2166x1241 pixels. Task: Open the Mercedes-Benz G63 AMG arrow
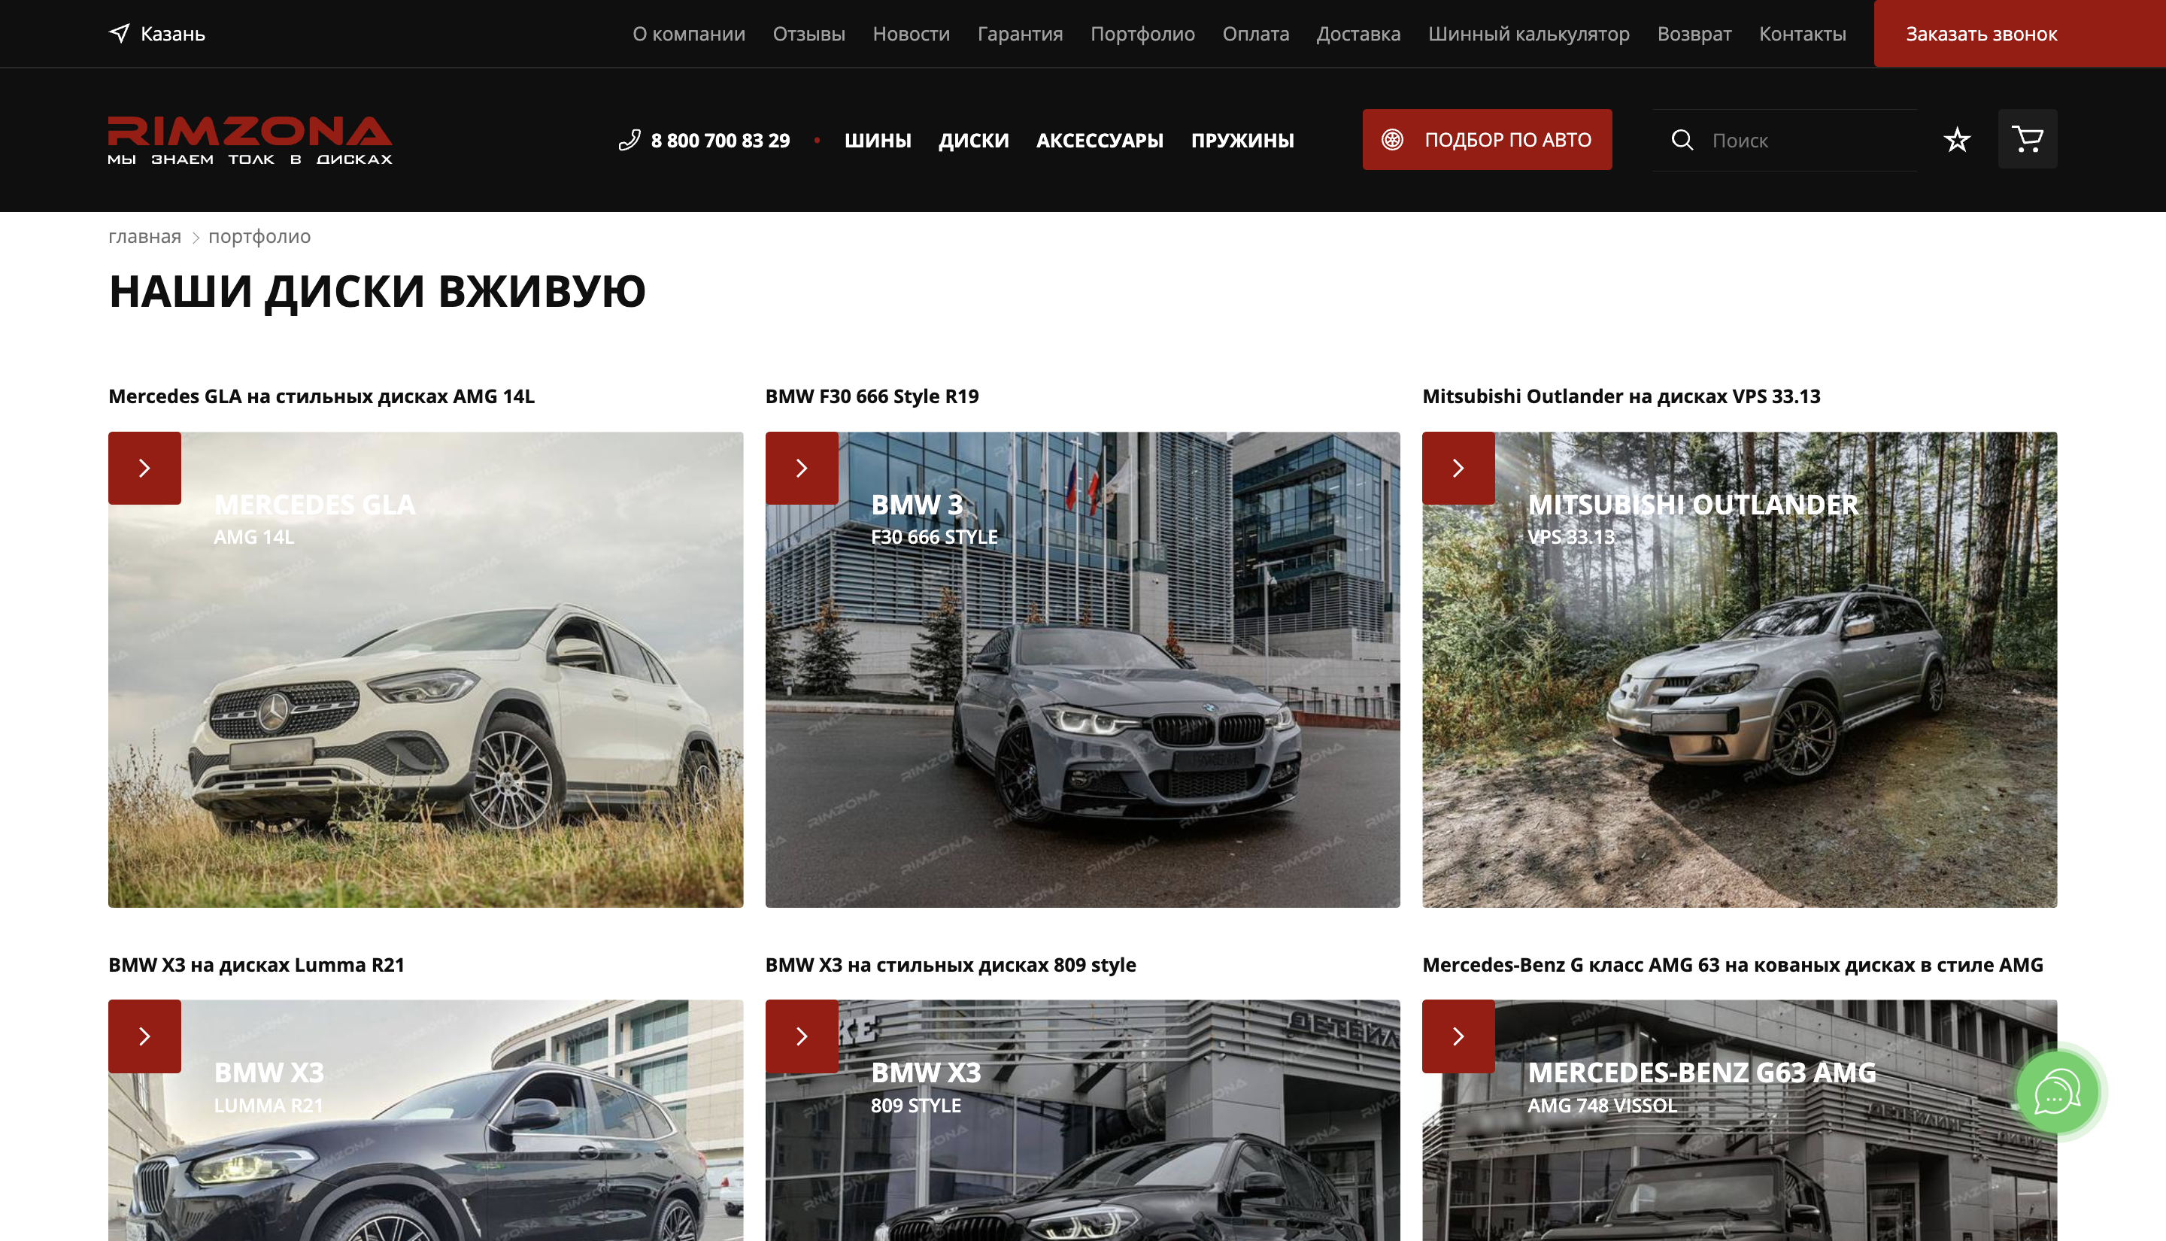pyautogui.click(x=1458, y=1036)
